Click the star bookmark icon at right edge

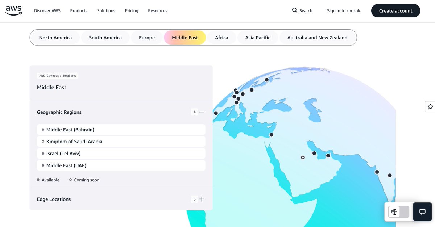[x=430, y=107]
